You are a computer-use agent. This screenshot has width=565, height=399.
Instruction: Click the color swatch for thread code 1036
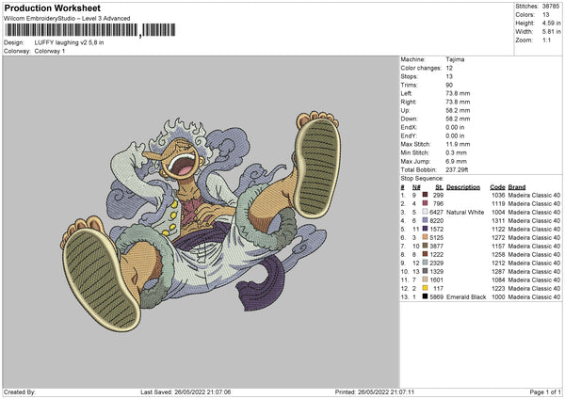(425, 195)
